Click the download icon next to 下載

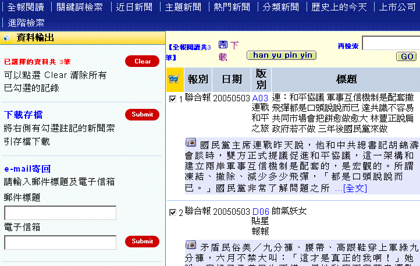(x=223, y=44)
